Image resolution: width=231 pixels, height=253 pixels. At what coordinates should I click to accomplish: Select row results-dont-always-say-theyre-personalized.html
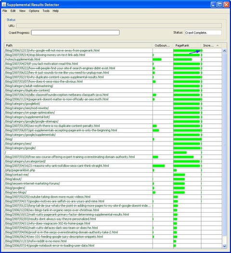coord(113,219)
